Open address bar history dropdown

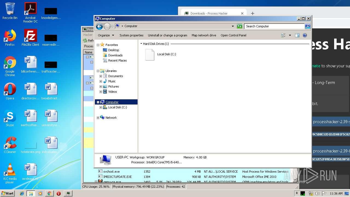click(x=233, y=26)
